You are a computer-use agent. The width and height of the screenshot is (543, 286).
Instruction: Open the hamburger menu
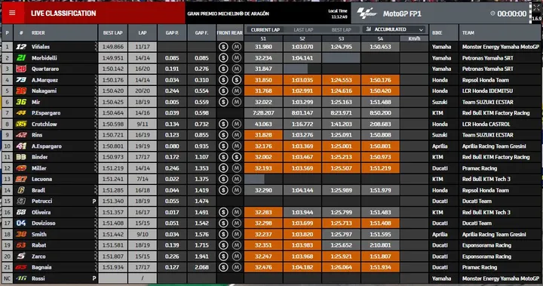point(12,13)
